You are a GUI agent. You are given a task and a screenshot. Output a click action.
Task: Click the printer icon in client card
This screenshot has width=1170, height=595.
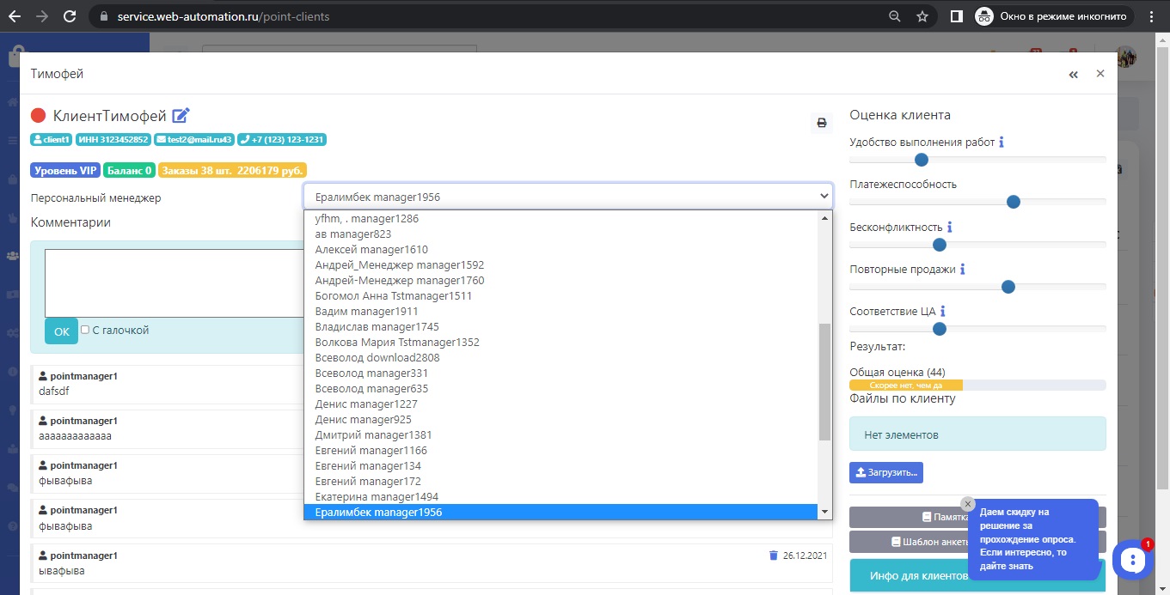click(821, 123)
